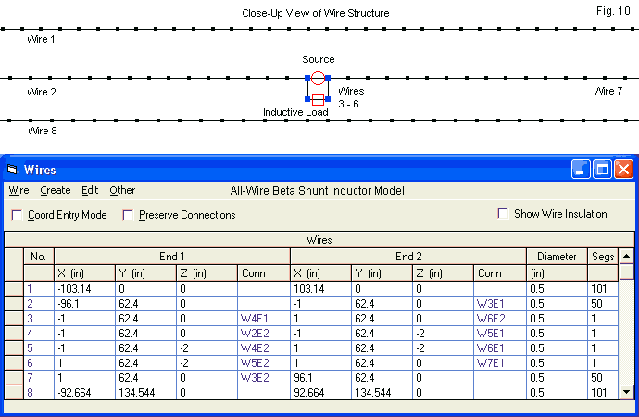Open the Wire menu

click(19, 190)
